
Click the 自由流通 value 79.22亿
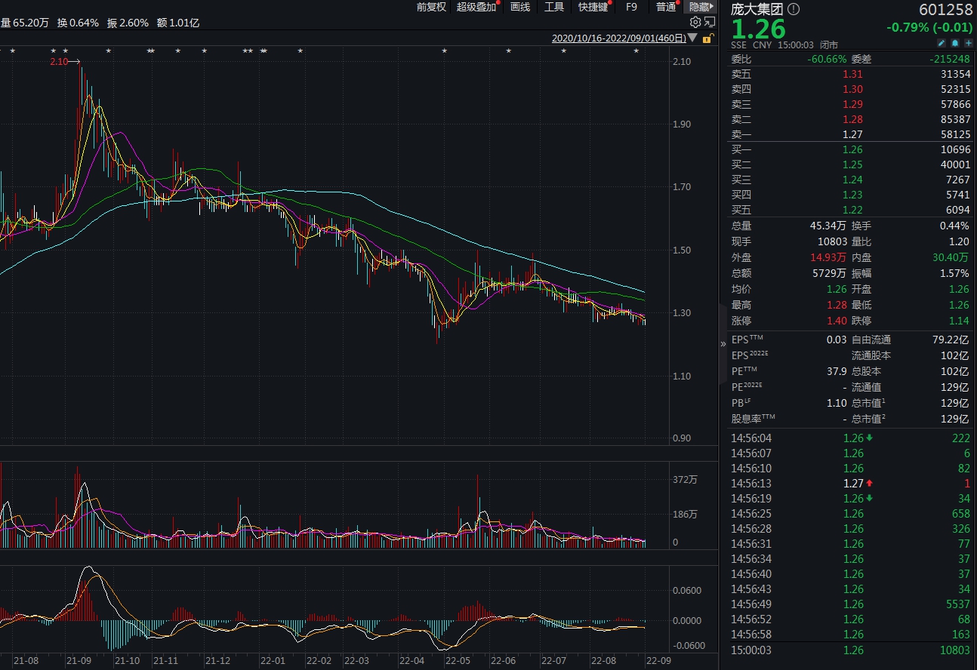pos(951,340)
